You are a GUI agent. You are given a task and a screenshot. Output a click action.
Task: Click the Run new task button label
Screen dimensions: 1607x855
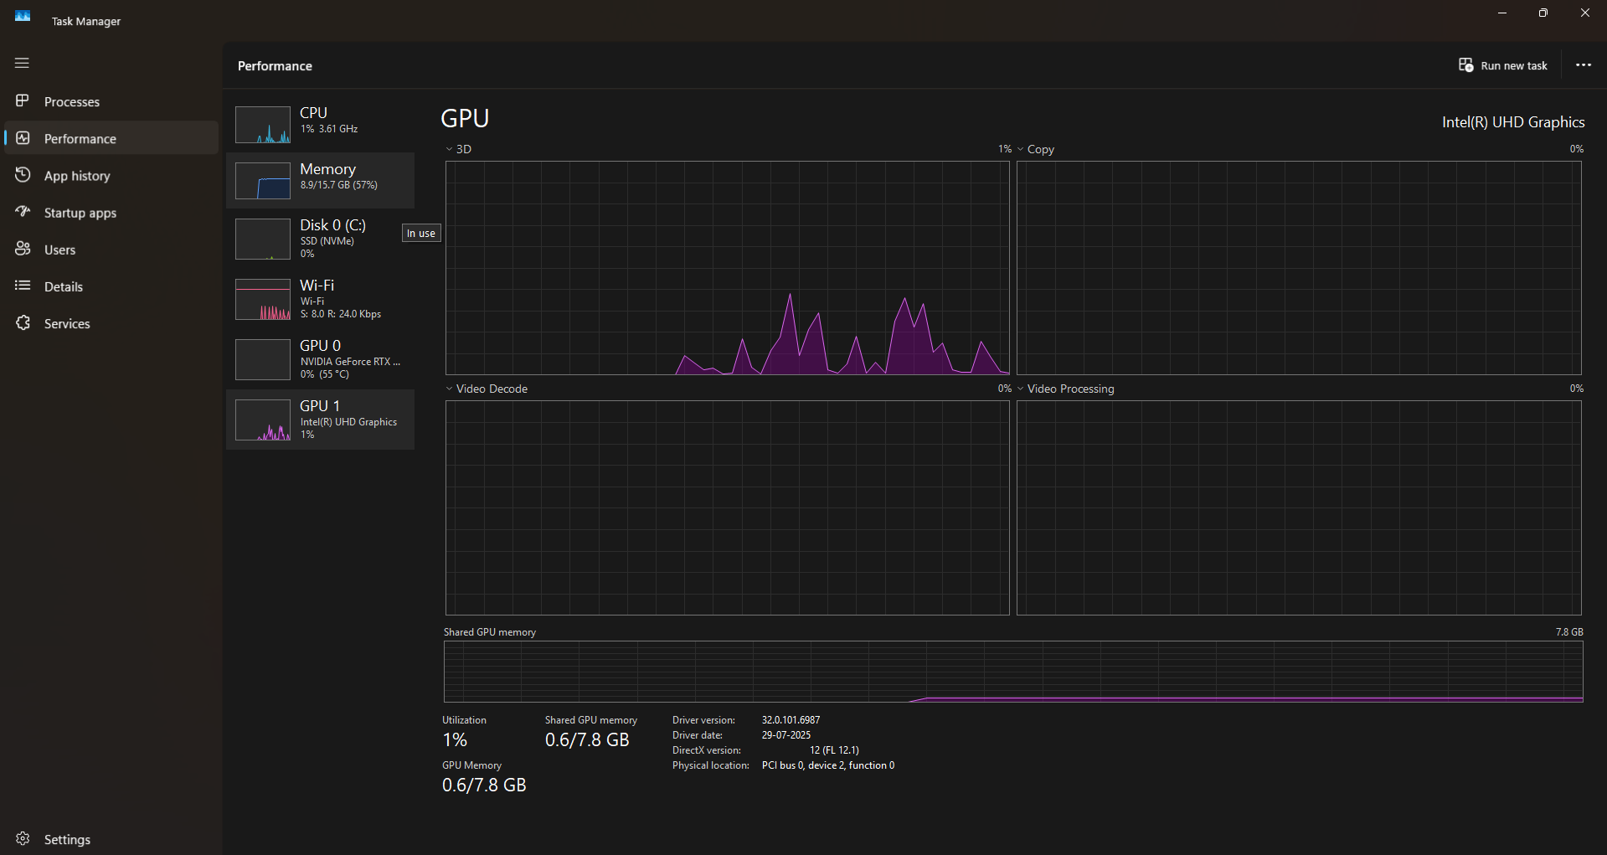[1514, 66]
